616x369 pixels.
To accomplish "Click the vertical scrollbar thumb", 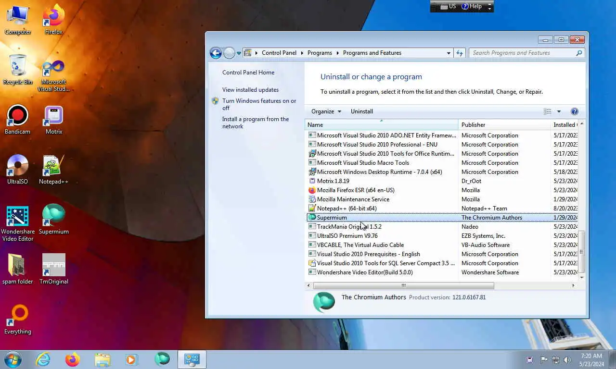I will click(x=582, y=251).
